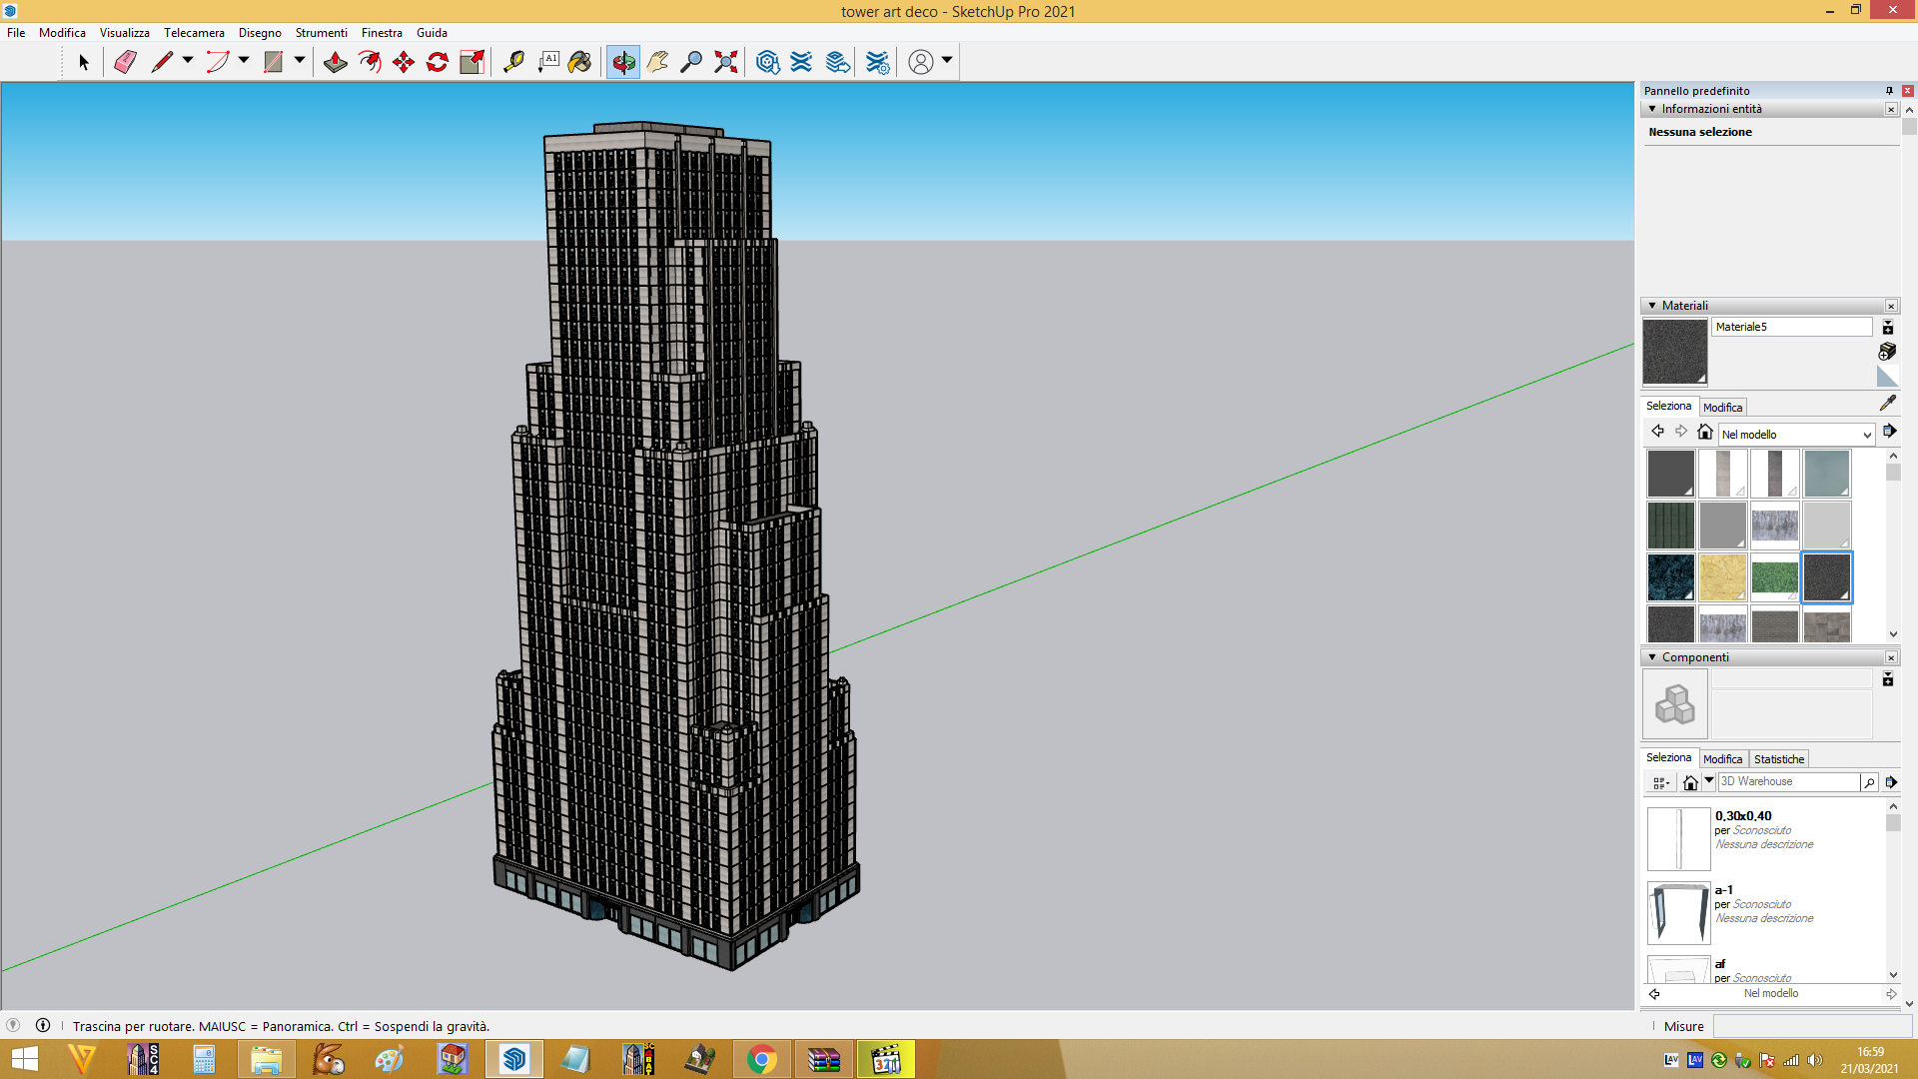Select the yellow stone material swatch
Screen dimensions: 1918x1079
pyautogui.click(x=1722, y=577)
